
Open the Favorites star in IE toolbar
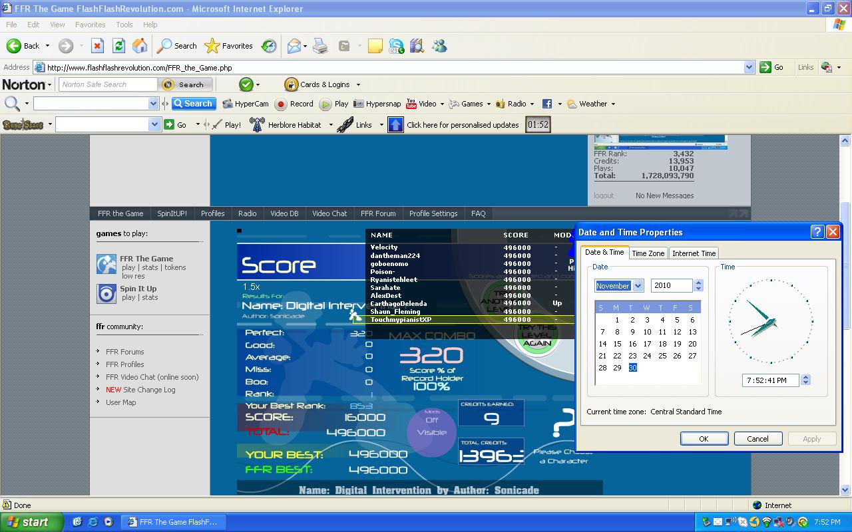[228, 46]
